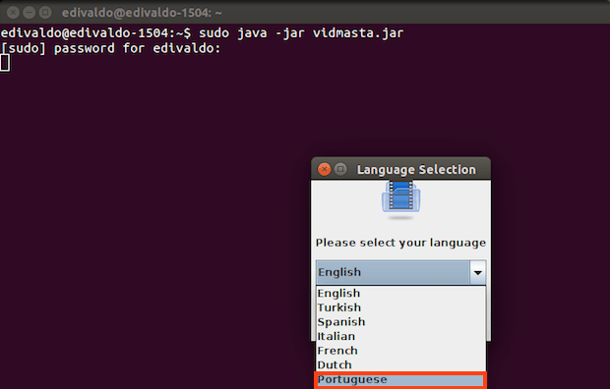Select the Dutch language option
Image resolution: width=610 pixels, height=389 pixels.
[400, 364]
